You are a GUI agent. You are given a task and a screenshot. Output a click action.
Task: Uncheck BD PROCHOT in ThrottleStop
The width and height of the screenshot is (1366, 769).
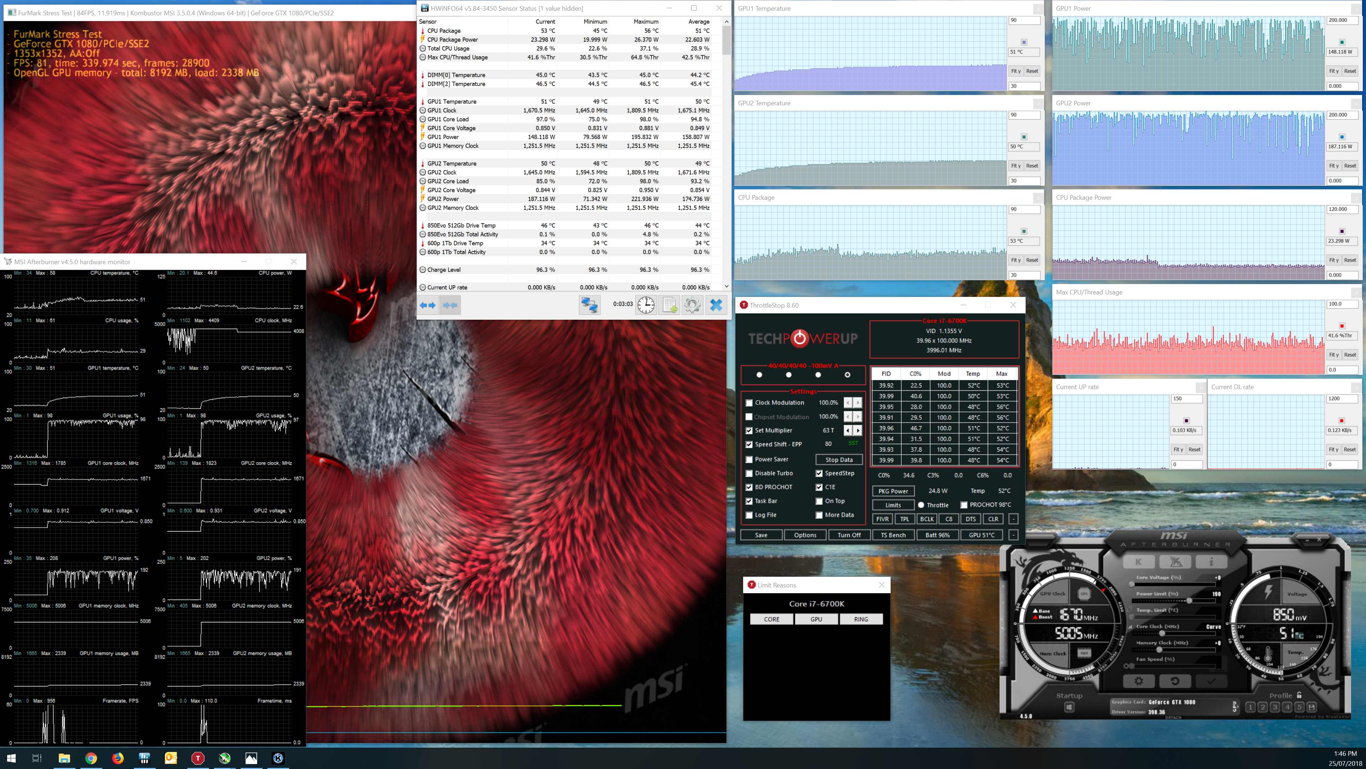click(749, 487)
